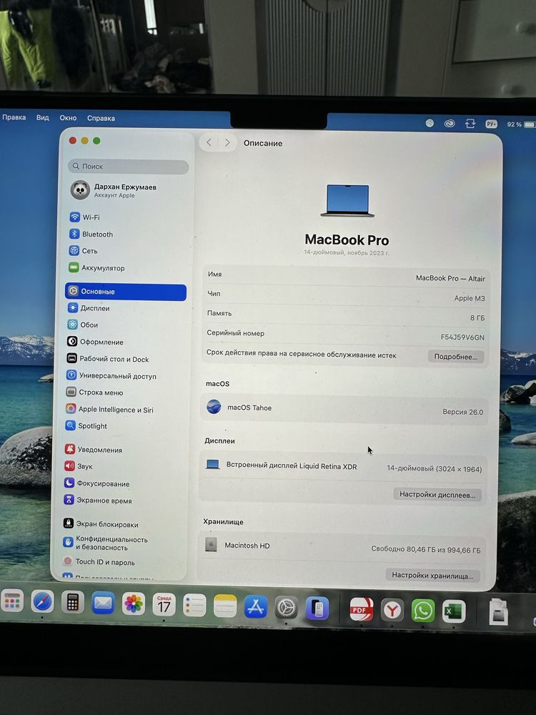Open Вид menu in menu bar

pyautogui.click(x=42, y=118)
